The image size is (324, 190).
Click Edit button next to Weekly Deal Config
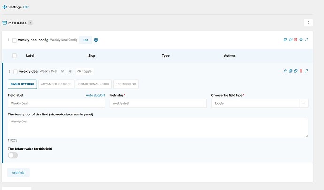click(85, 40)
